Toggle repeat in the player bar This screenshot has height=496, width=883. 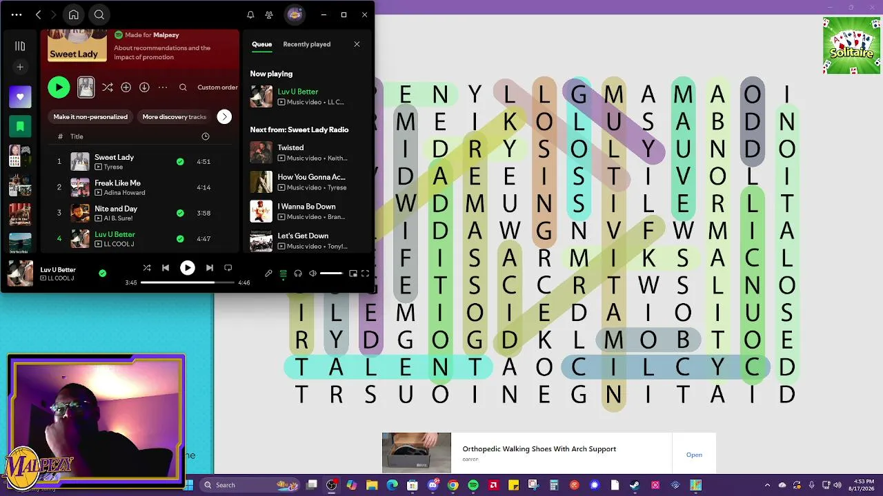(228, 268)
